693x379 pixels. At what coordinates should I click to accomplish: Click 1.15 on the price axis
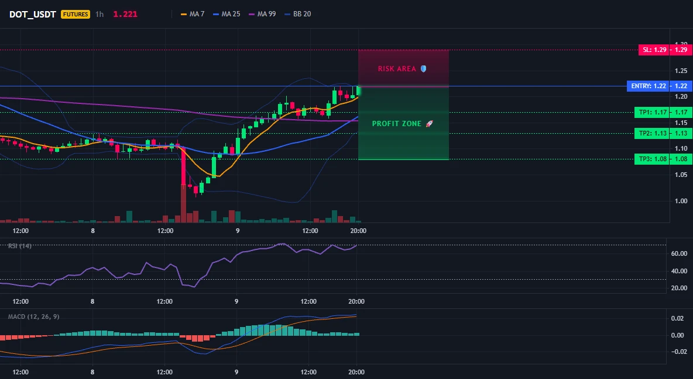[681, 123]
